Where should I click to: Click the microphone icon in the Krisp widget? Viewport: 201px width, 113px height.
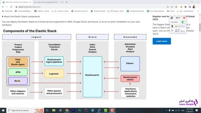(172, 26)
